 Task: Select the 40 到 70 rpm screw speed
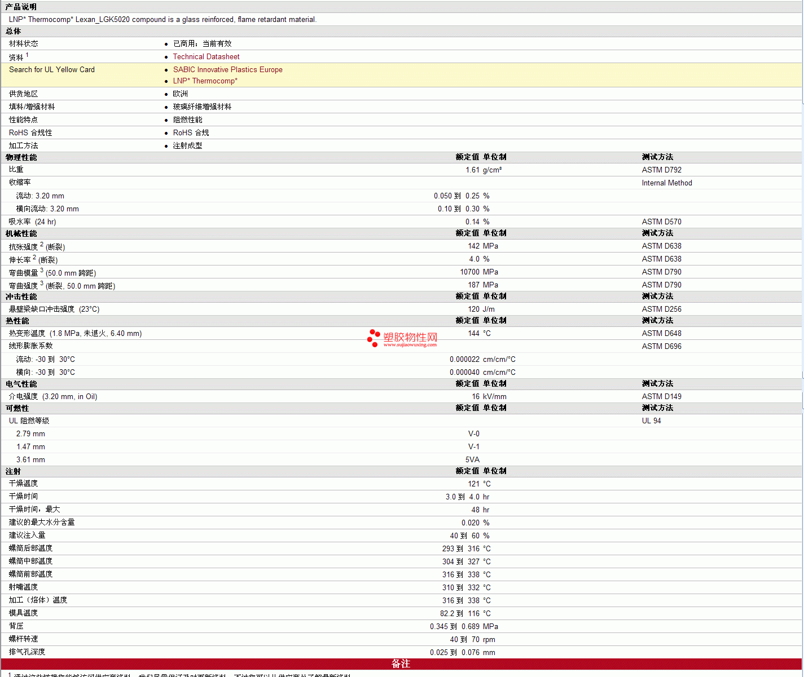(473, 640)
